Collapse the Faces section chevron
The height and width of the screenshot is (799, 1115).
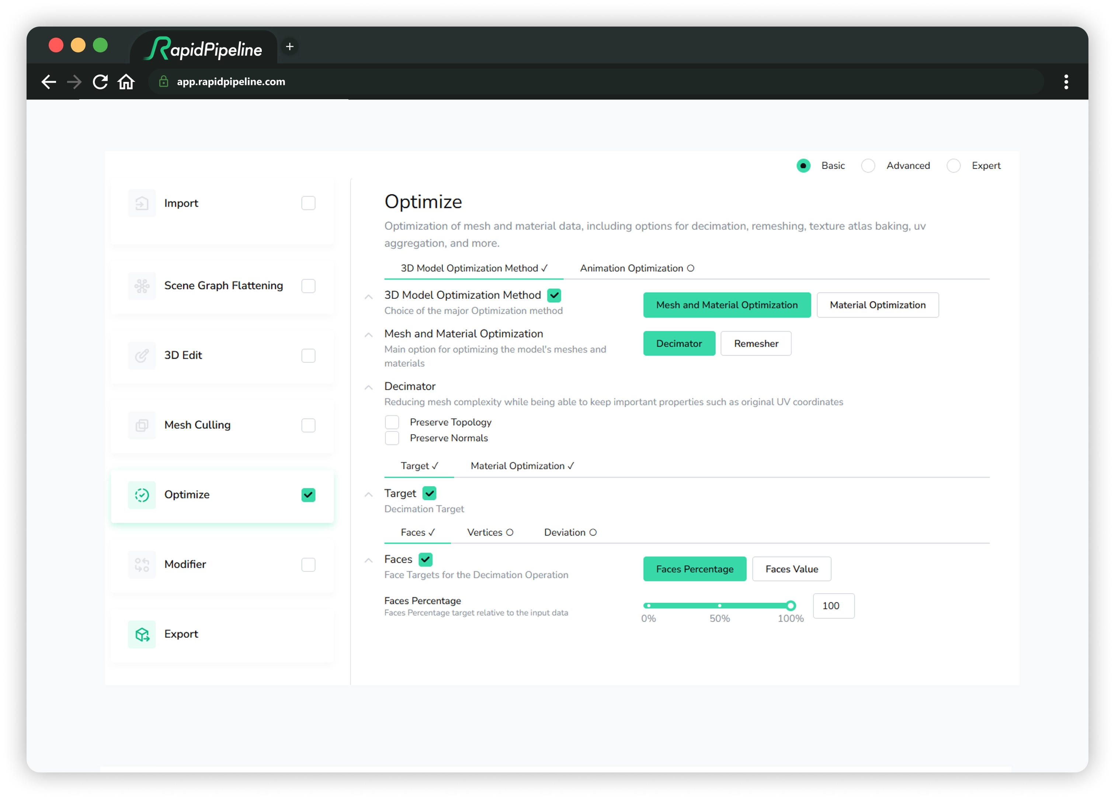pyautogui.click(x=369, y=561)
